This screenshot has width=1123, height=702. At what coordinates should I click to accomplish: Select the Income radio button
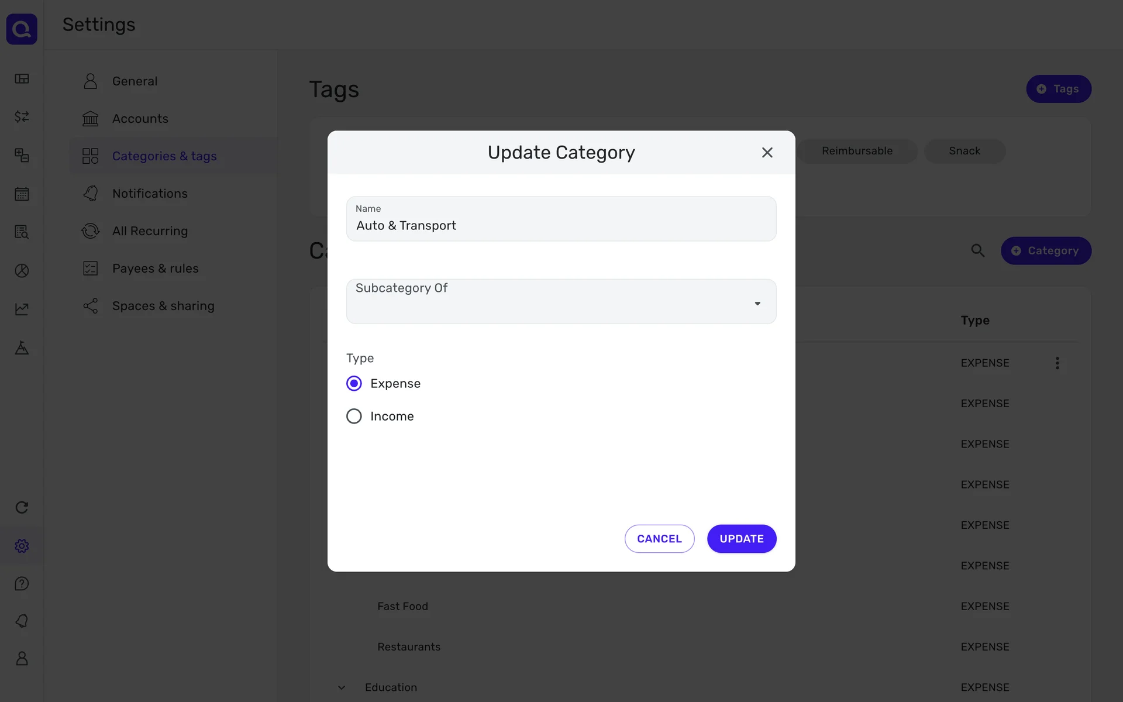coord(354,417)
